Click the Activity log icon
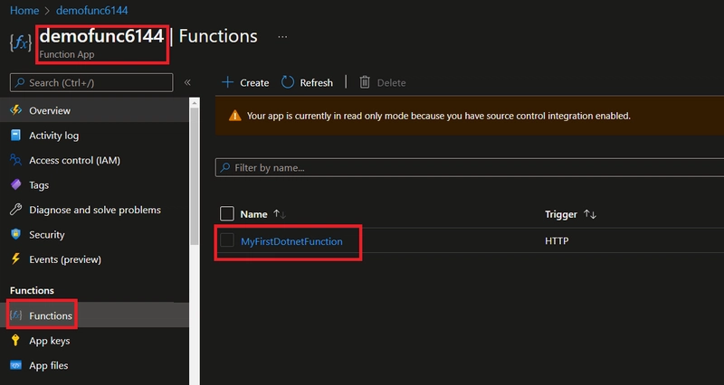This screenshot has height=385, width=724. [x=14, y=136]
